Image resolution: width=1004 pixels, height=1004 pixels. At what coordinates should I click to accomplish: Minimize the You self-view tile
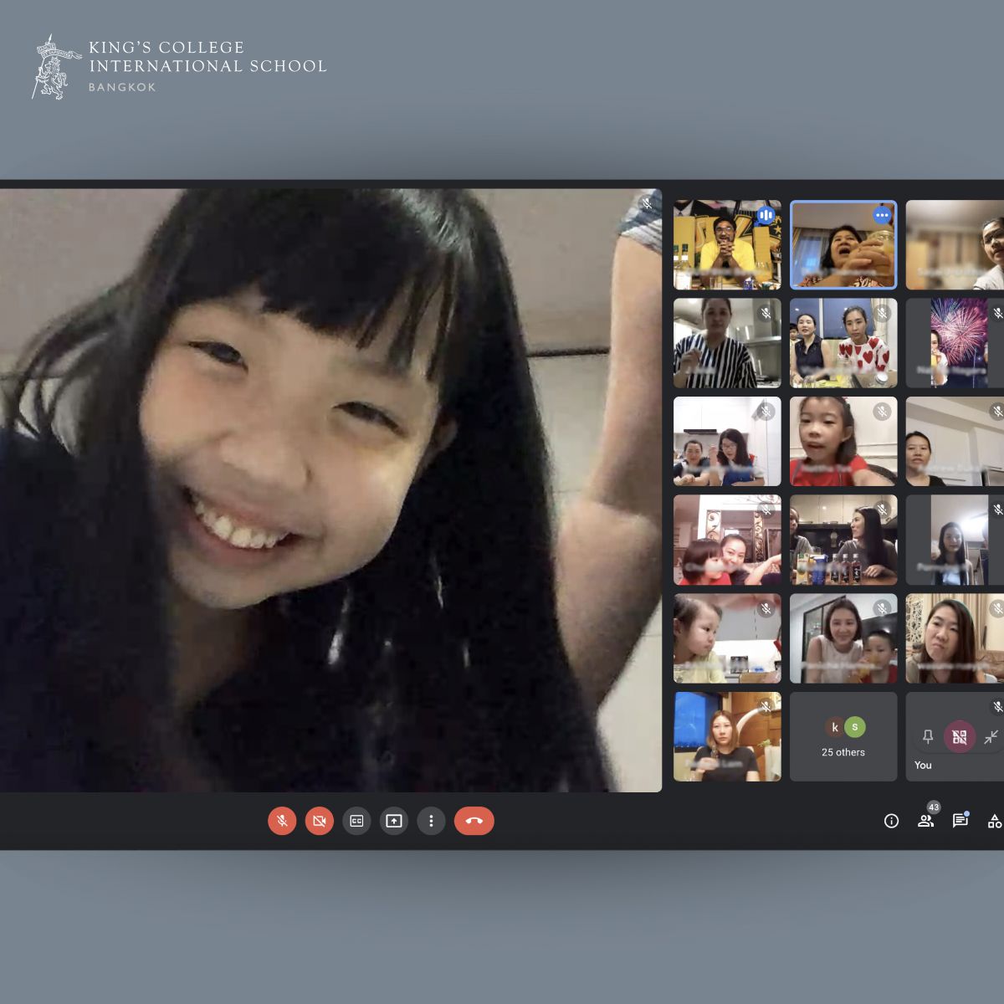click(x=991, y=736)
